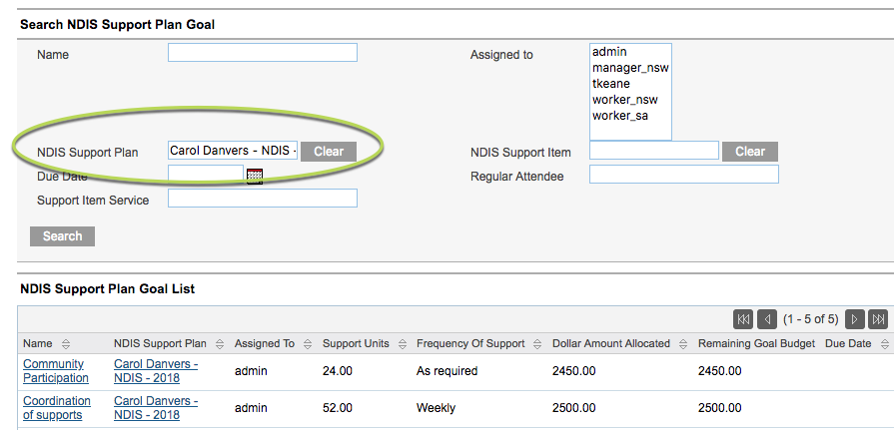This screenshot has width=894, height=430.
Task: Sort by Support Units column arrows
Action: coord(402,344)
